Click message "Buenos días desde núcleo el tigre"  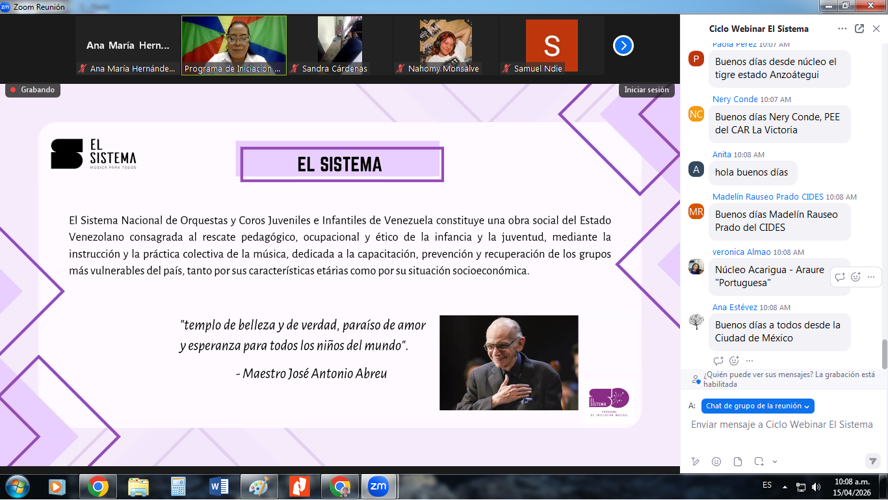point(779,68)
